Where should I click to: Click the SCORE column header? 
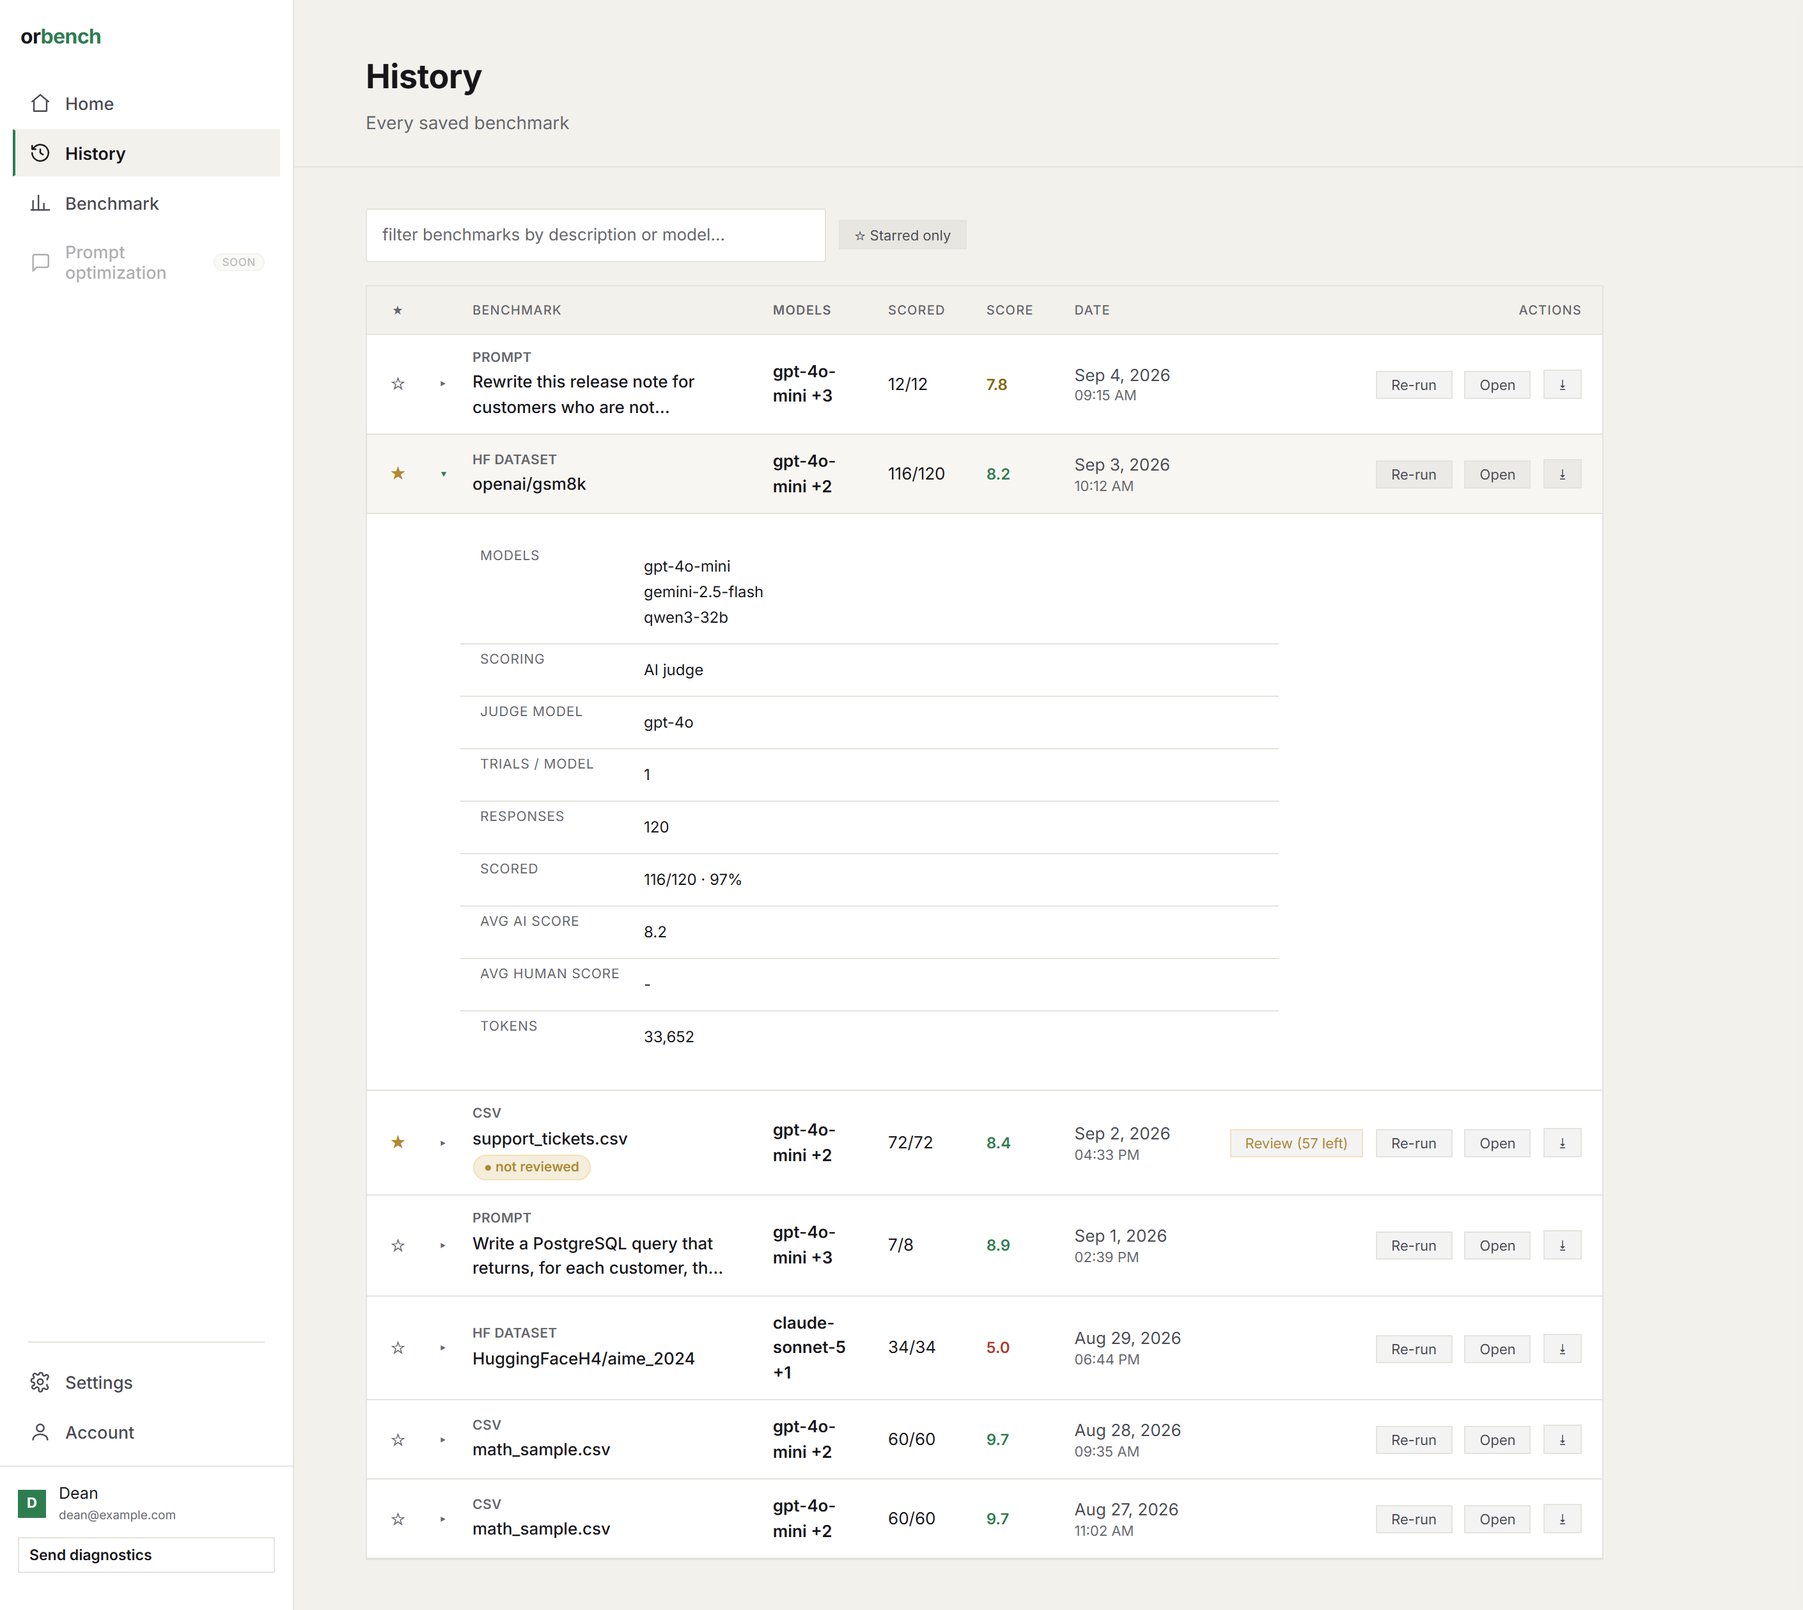(1010, 311)
